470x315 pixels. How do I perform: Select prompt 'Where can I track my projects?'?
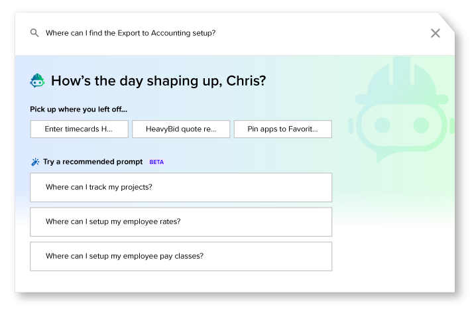pyautogui.click(x=181, y=187)
